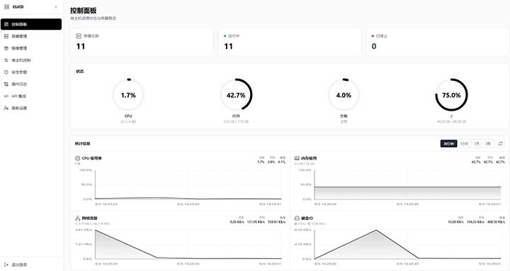The height and width of the screenshot is (271, 510).
Task: Click the memory usage area chart
Action: [x=407, y=184]
